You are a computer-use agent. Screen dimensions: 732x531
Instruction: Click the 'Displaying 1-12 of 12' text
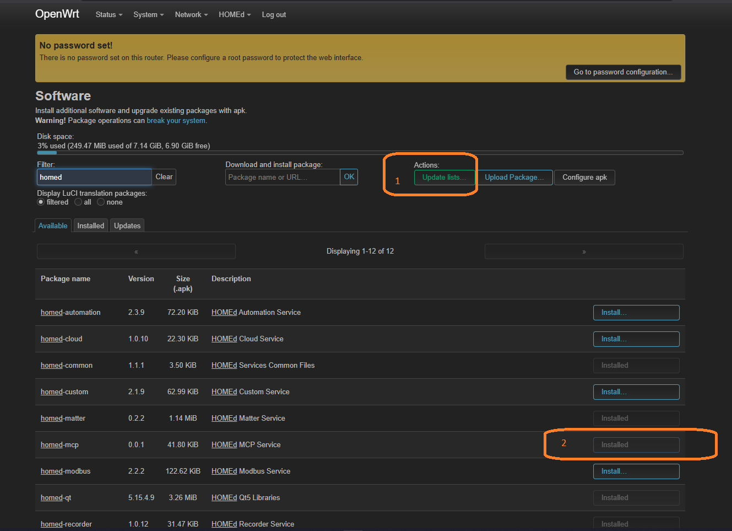coord(360,251)
